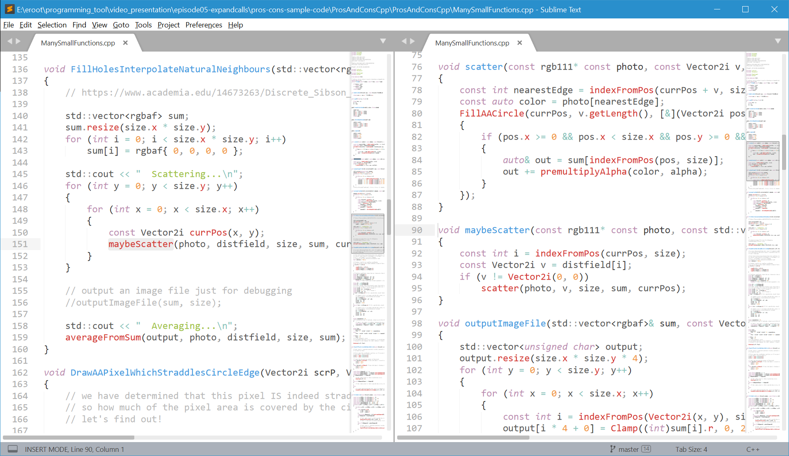
Task: Go to previous tab in right pane
Action: coord(404,41)
